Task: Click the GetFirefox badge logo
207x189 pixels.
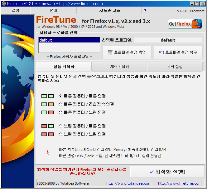Action: click(185, 24)
